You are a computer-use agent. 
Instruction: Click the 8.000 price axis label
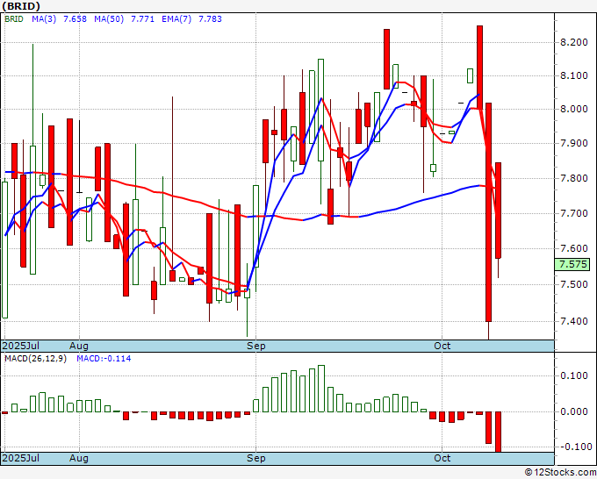click(x=574, y=109)
